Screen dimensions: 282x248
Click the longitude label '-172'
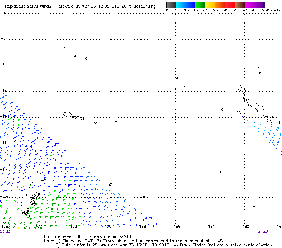72,226
